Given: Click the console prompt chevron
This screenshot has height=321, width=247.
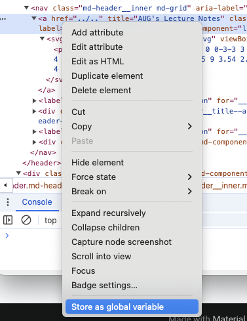Looking at the screenshot, I should (7, 236).
